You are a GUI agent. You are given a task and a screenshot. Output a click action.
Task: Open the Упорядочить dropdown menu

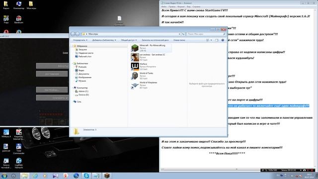[80, 40]
